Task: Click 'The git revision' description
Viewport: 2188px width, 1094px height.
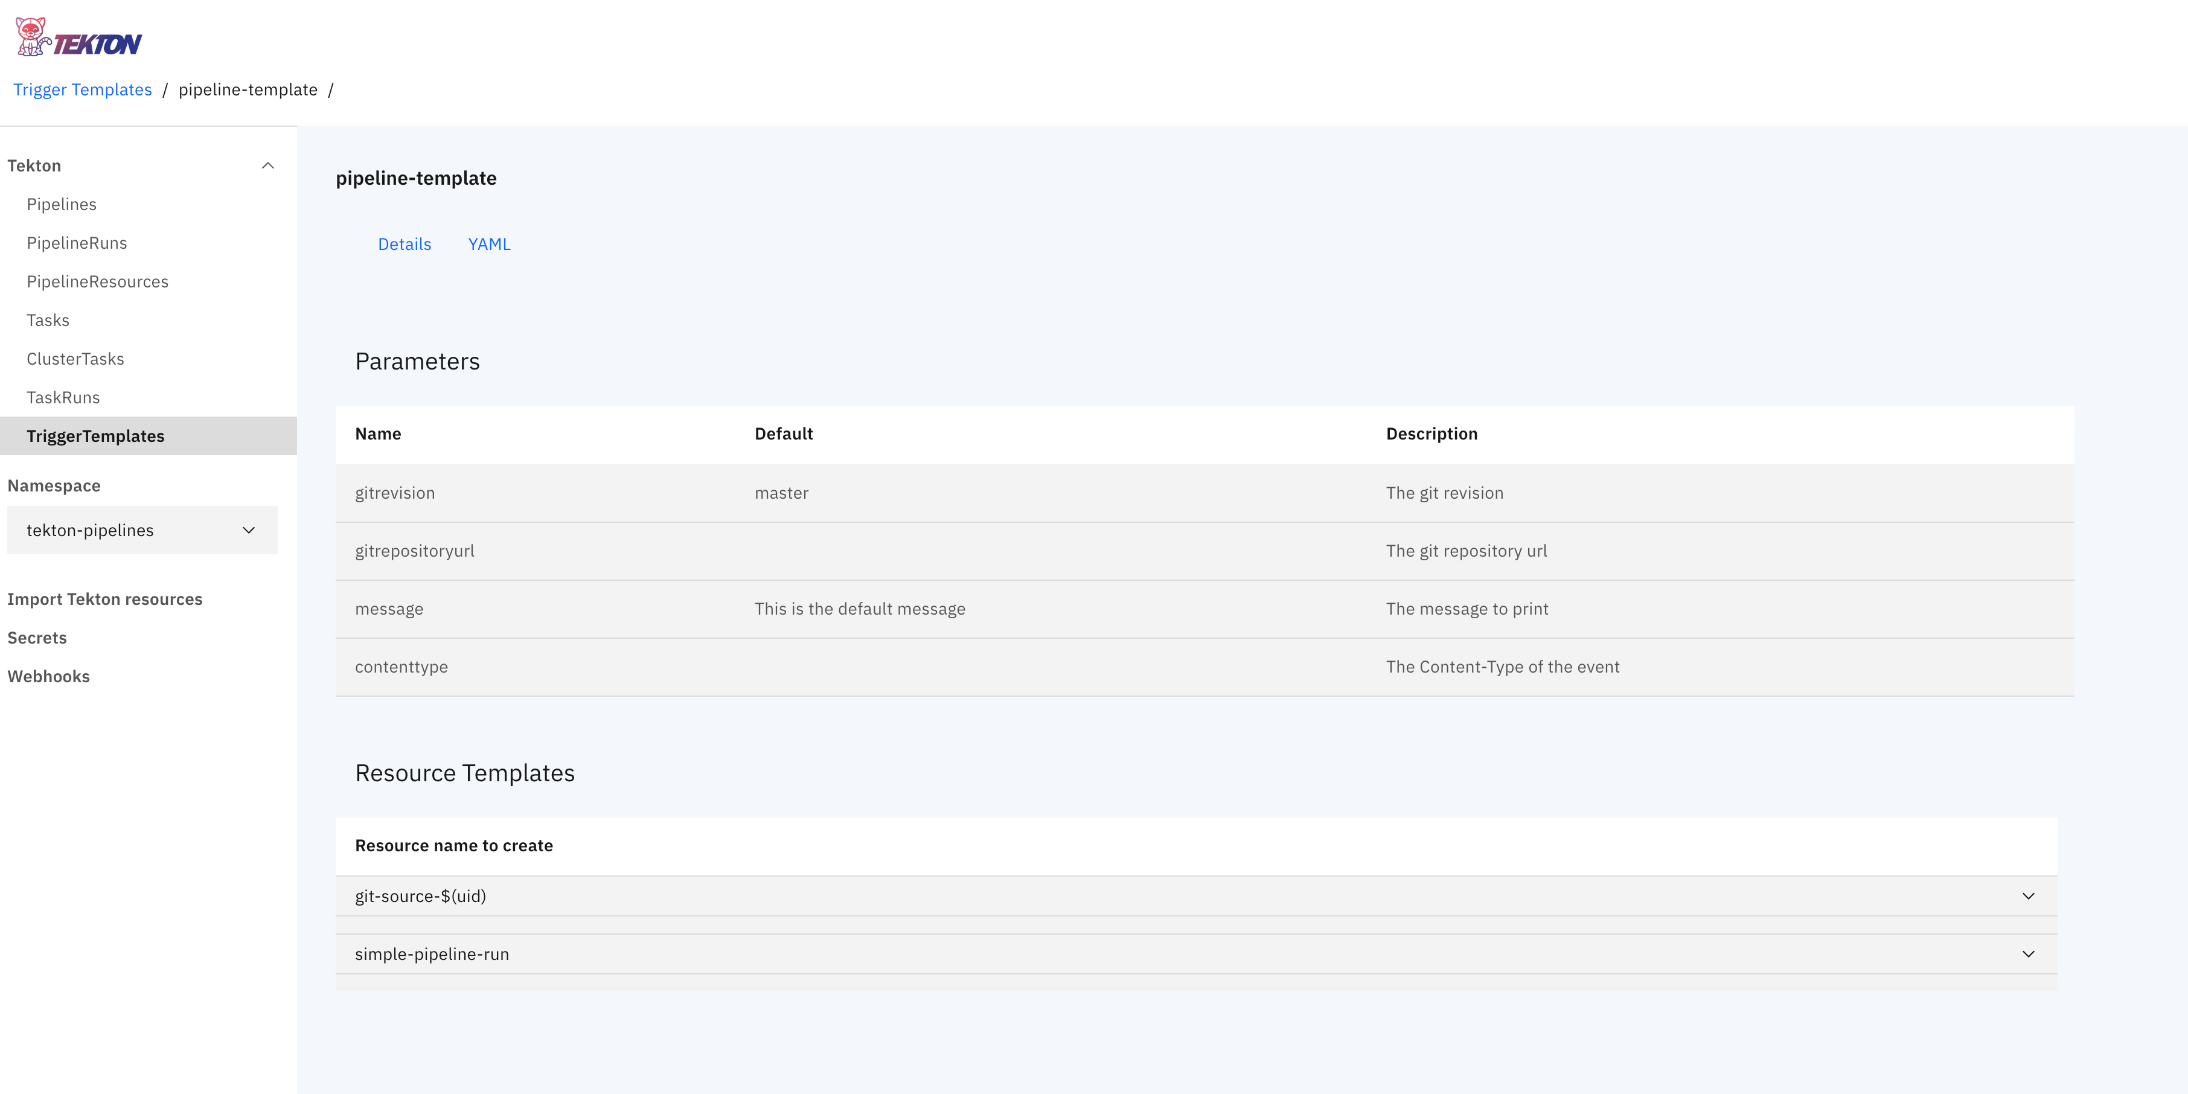Action: tap(1445, 493)
